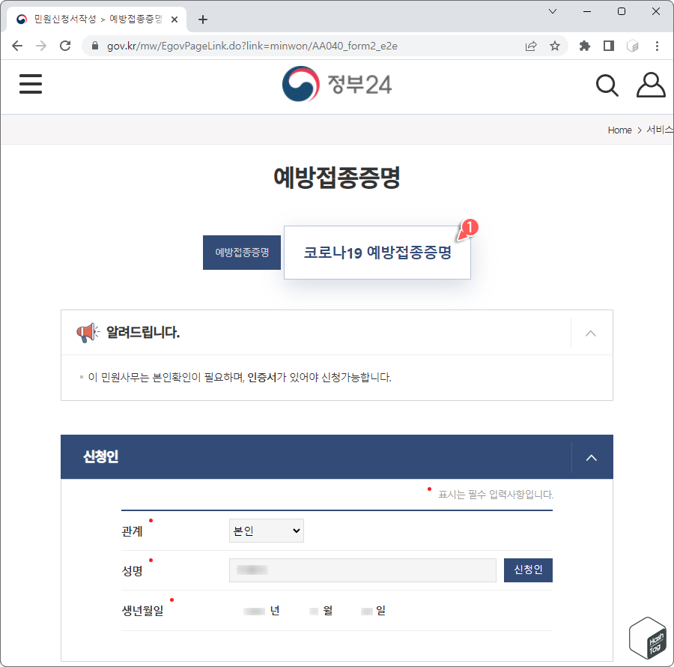The width and height of the screenshot is (674, 667).
Task: Click the 성명 name input field
Action: (362, 570)
